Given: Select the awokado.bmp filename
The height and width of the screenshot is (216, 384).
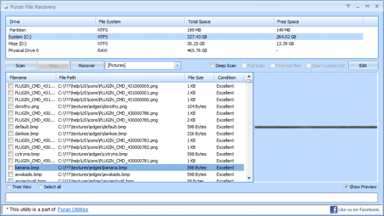Looking at the screenshot, I should point(28,174).
